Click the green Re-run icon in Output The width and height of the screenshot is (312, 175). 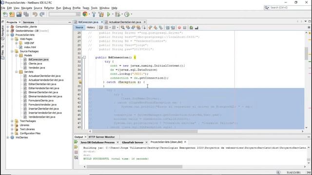pyautogui.click(x=76, y=142)
